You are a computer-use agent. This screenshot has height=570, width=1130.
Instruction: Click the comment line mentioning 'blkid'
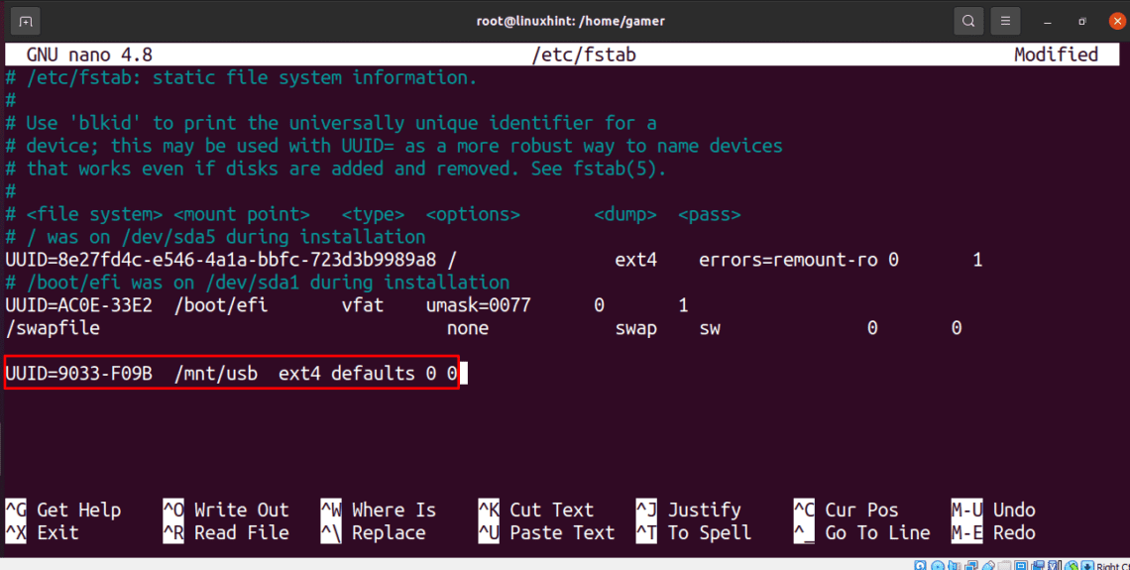[x=331, y=123]
